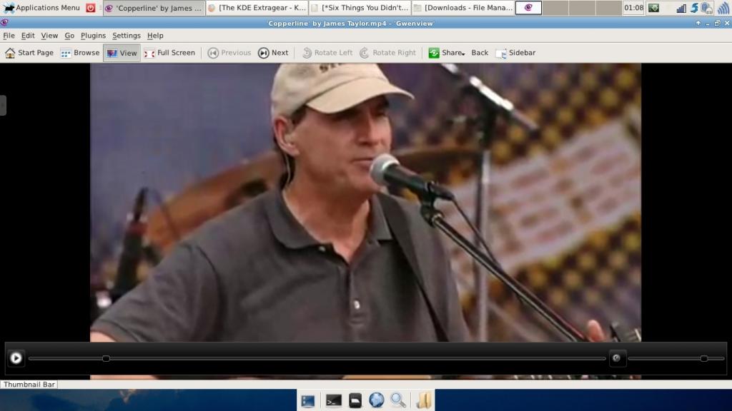732x411 pixels.
Task: Click the sidebar handle at left edge
Action: click(x=3, y=106)
